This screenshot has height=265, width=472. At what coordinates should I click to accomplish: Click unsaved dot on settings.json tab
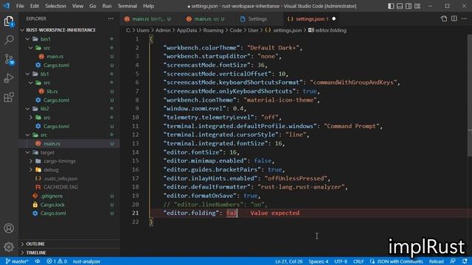(x=333, y=18)
